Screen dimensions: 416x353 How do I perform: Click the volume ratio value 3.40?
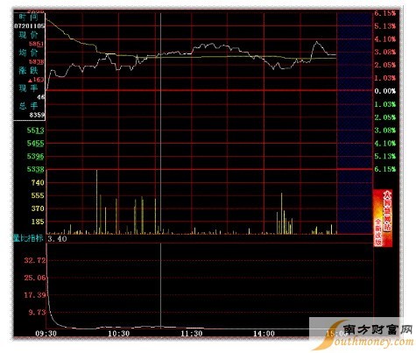(x=57, y=239)
